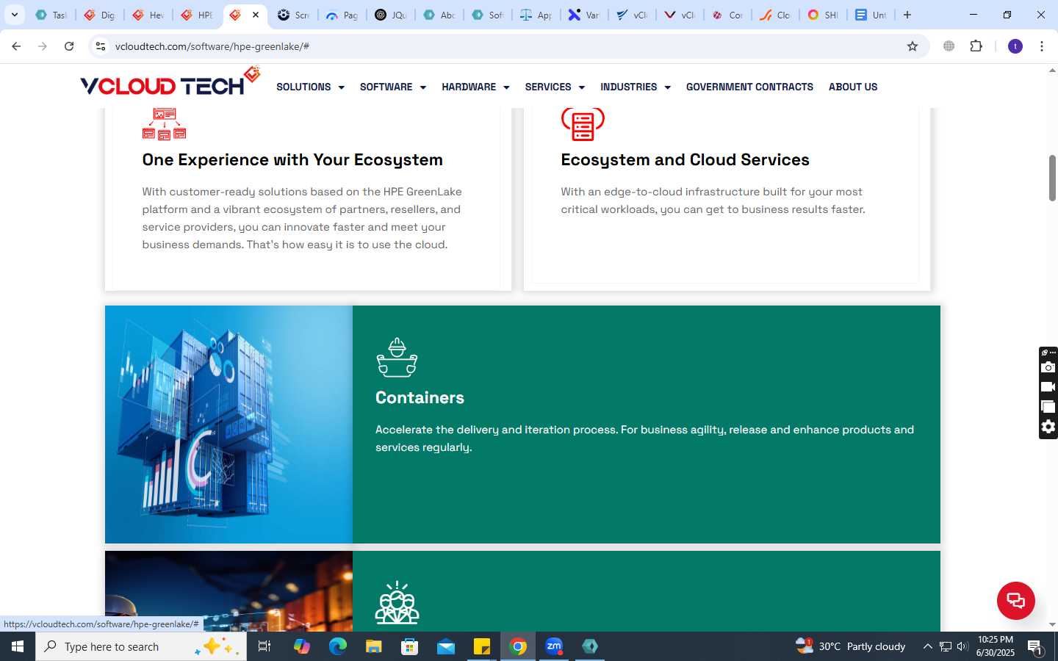Click the taskbar search box

pos(141,646)
